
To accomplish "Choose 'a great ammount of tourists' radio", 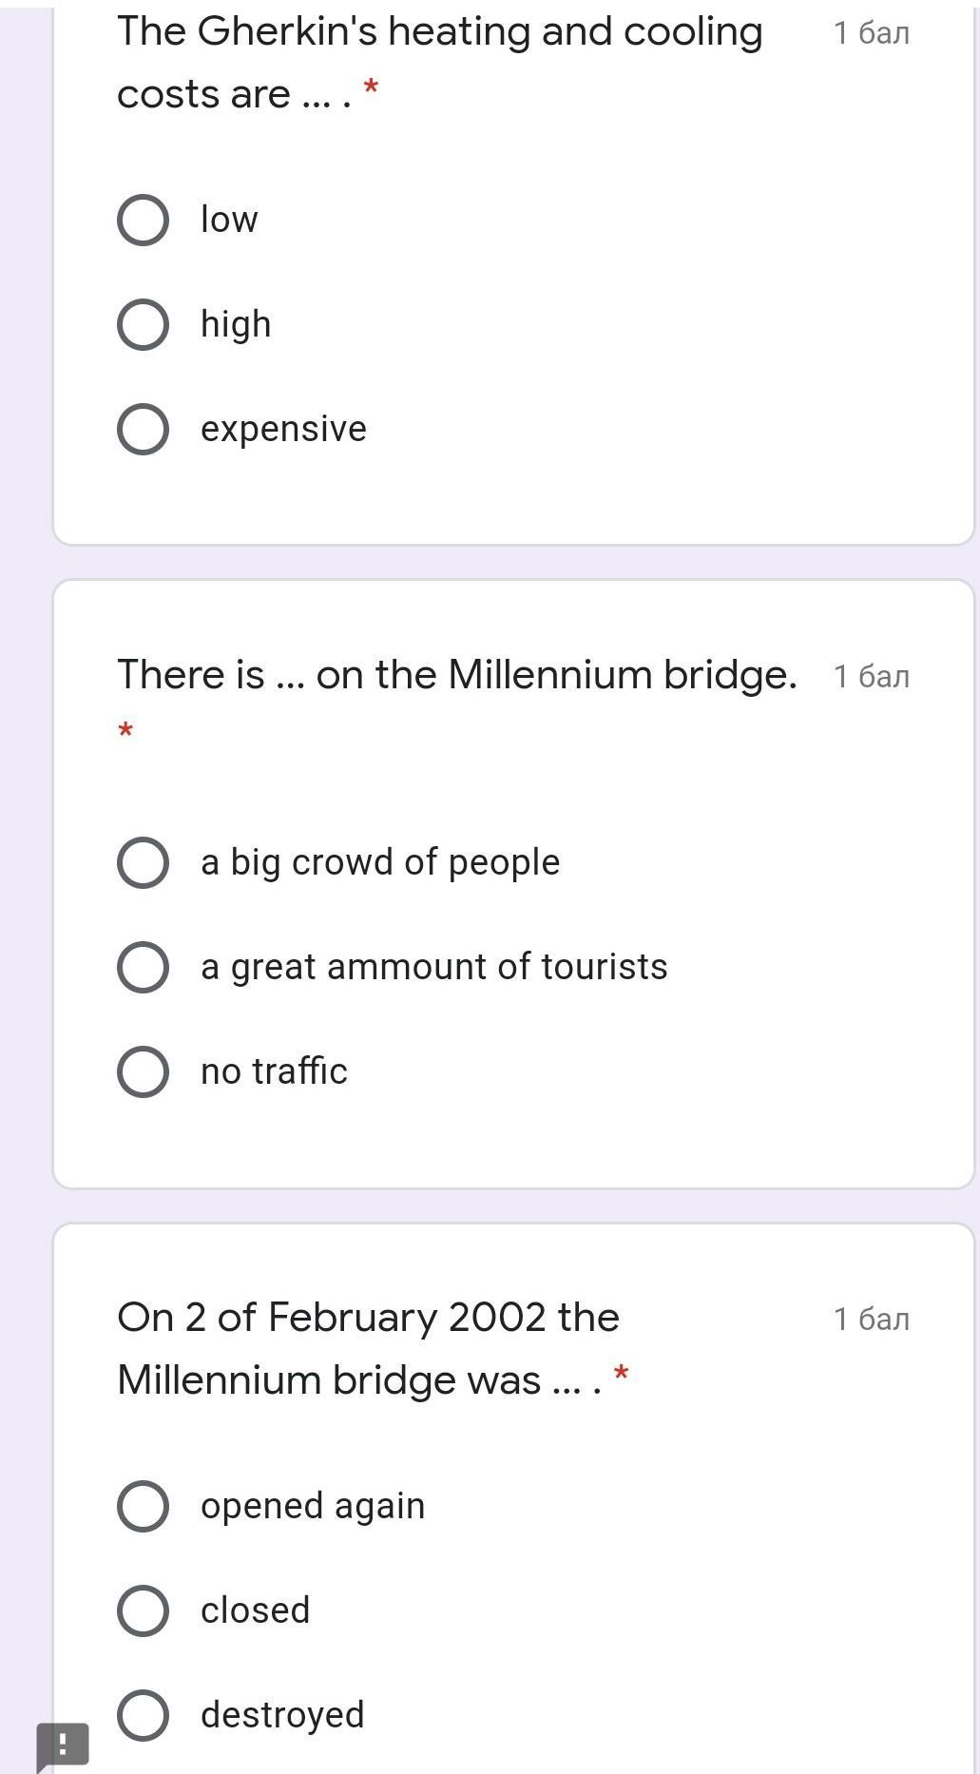I will [x=144, y=967].
